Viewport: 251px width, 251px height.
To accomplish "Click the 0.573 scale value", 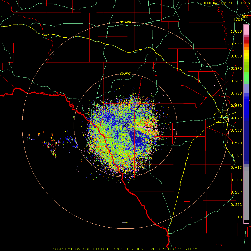I will coord(236,131).
